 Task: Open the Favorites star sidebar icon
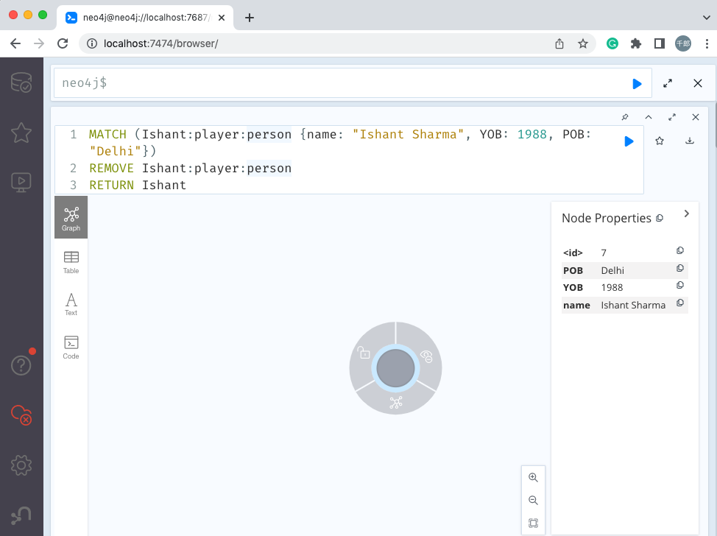(x=21, y=133)
